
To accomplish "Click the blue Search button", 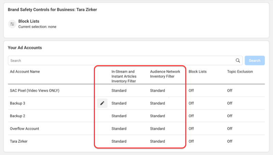I will coord(255,60).
